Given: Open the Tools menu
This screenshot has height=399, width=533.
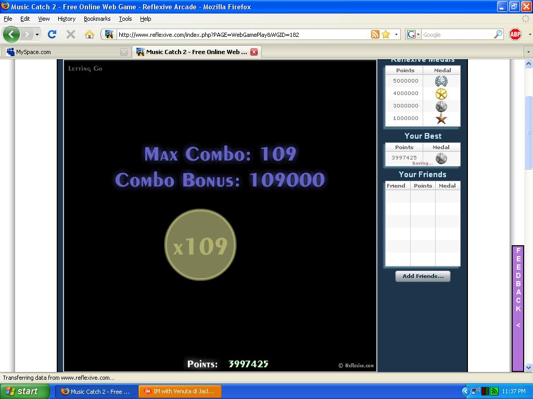Looking at the screenshot, I should 125,19.
